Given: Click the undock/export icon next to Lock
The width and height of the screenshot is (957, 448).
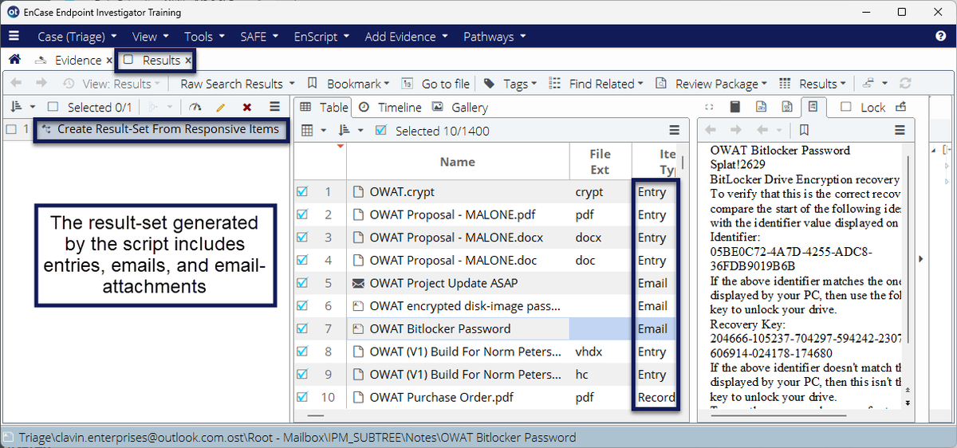Looking at the screenshot, I should [900, 107].
